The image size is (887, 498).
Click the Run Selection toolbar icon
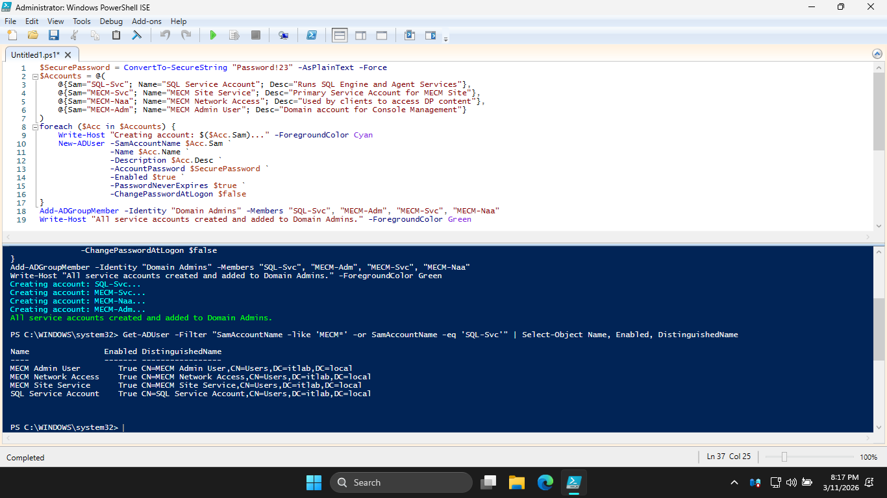coord(234,35)
